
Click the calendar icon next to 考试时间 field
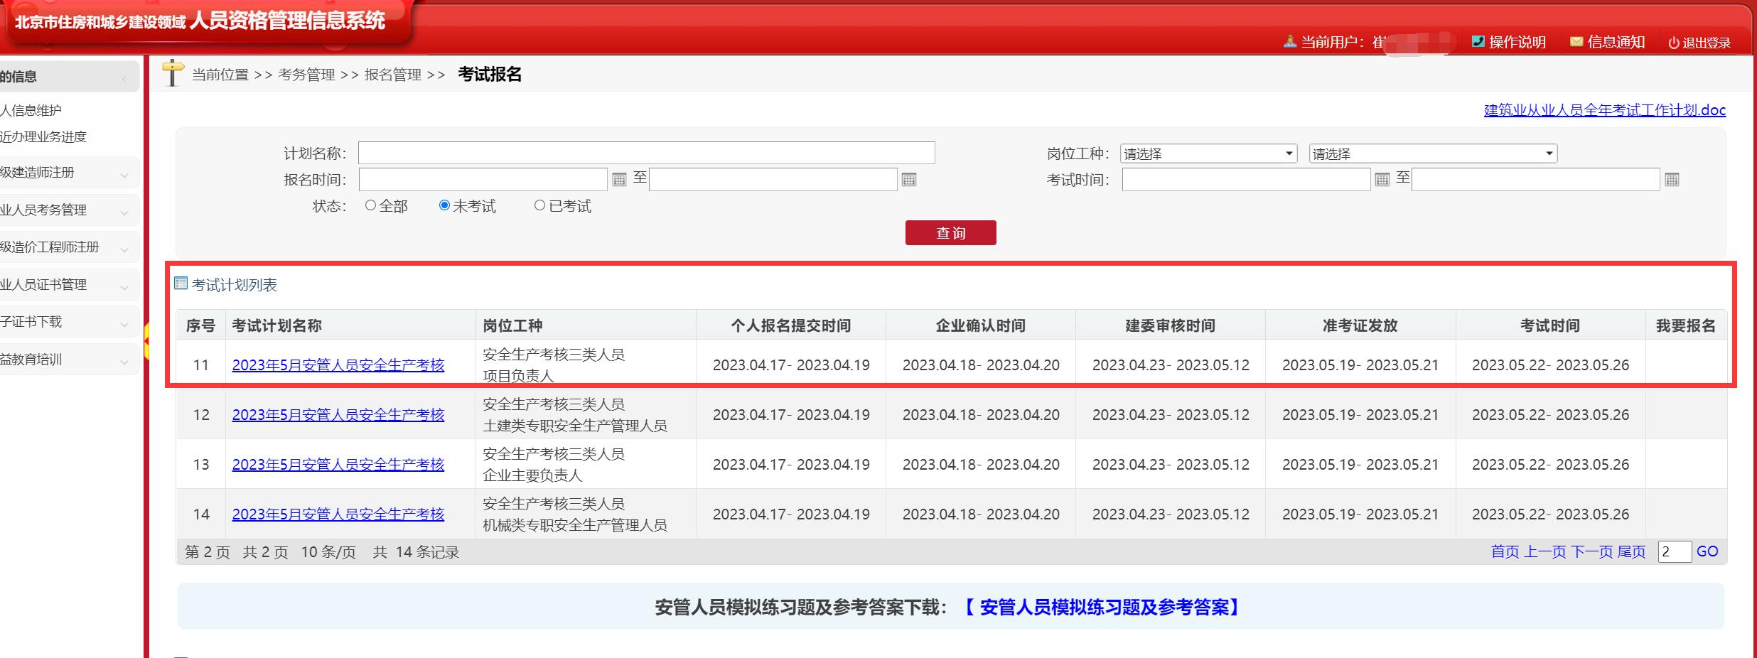1382,179
